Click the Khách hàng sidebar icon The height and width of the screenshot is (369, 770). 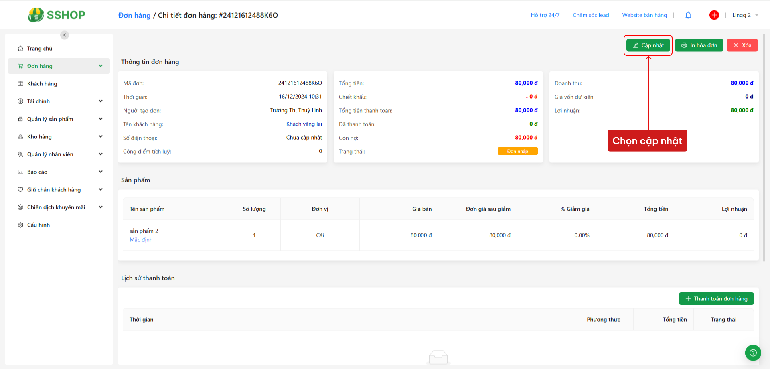pos(20,84)
